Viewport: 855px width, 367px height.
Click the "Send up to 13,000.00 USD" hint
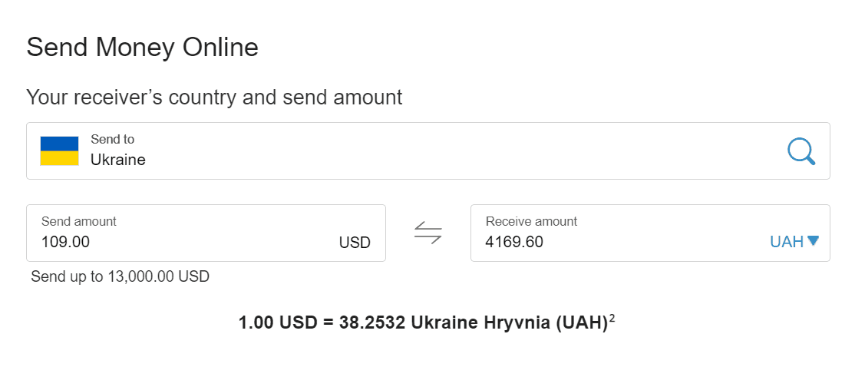pyautogui.click(x=120, y=276)
